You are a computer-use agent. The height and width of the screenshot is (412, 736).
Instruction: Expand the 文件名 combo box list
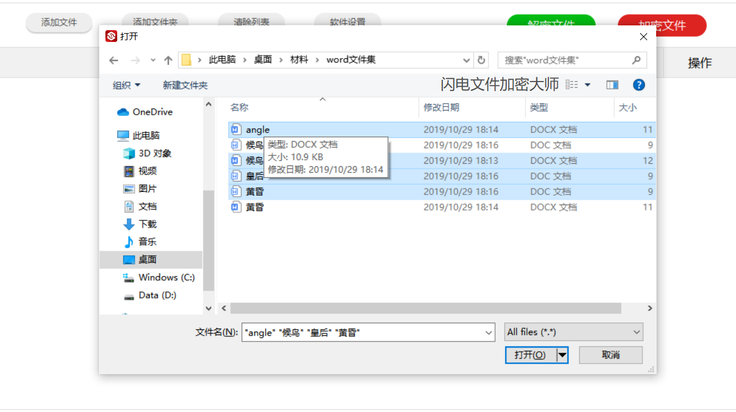pyautogui.click(x=488, y=333)
